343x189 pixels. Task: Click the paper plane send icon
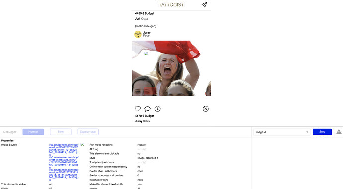tap(204, 5)
